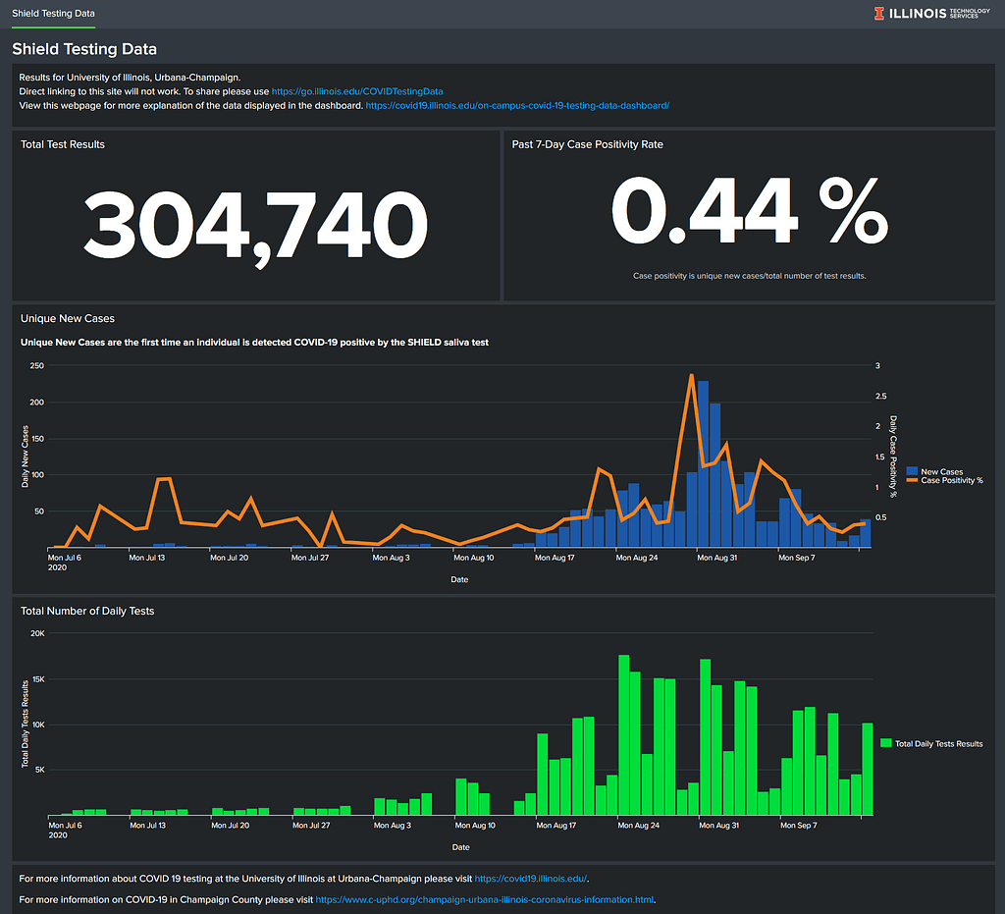Image resolution: width=1005 pixels, height=914 pixels.
Task: Click the Total Daily Tests Results axis title
Action: pyautogui.click(x=25, y=724)
